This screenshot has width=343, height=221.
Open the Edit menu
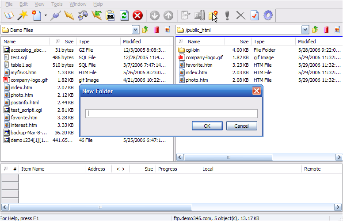[x=23, y=4]
